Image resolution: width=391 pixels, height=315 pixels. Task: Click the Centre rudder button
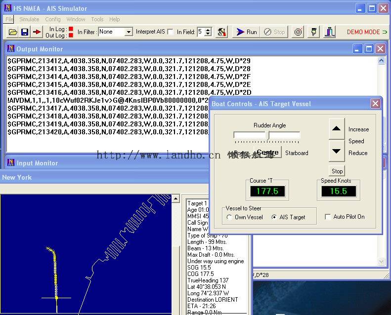point(267,152)
